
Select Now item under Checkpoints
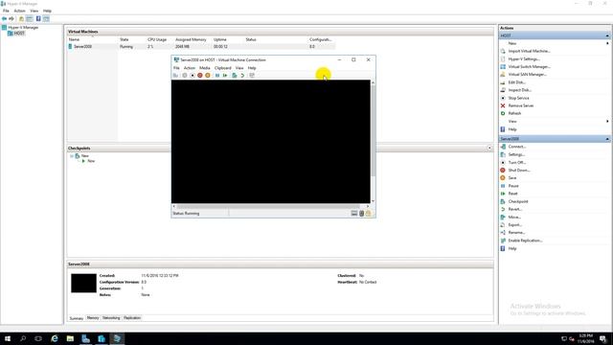click(91, 161)
